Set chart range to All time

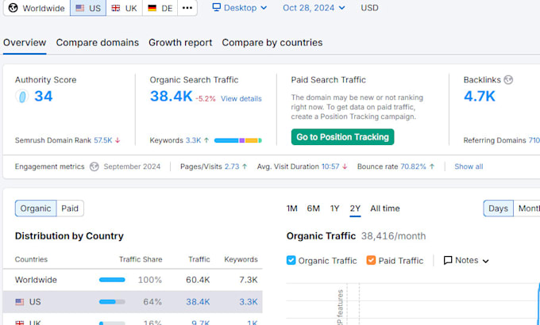point(385,208)
